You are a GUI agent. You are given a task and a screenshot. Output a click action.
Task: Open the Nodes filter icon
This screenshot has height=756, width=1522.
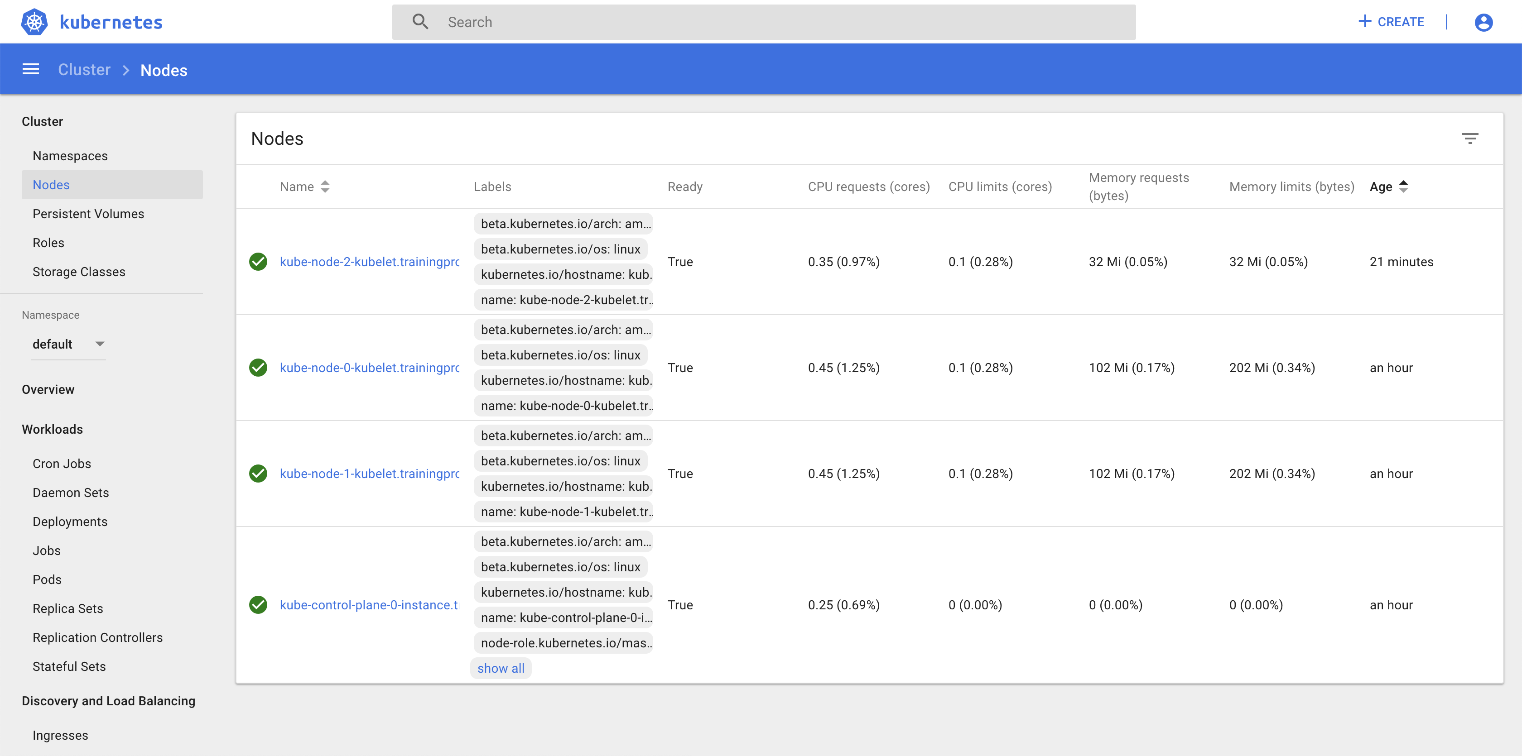coord(1470,139)
